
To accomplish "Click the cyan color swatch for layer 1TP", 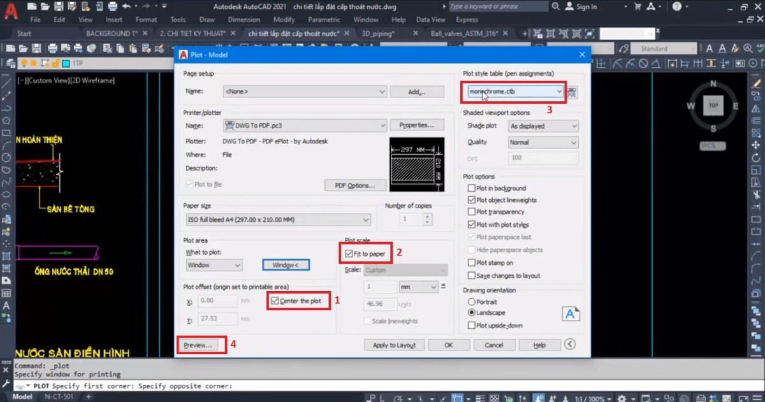I will coord(66,62).
